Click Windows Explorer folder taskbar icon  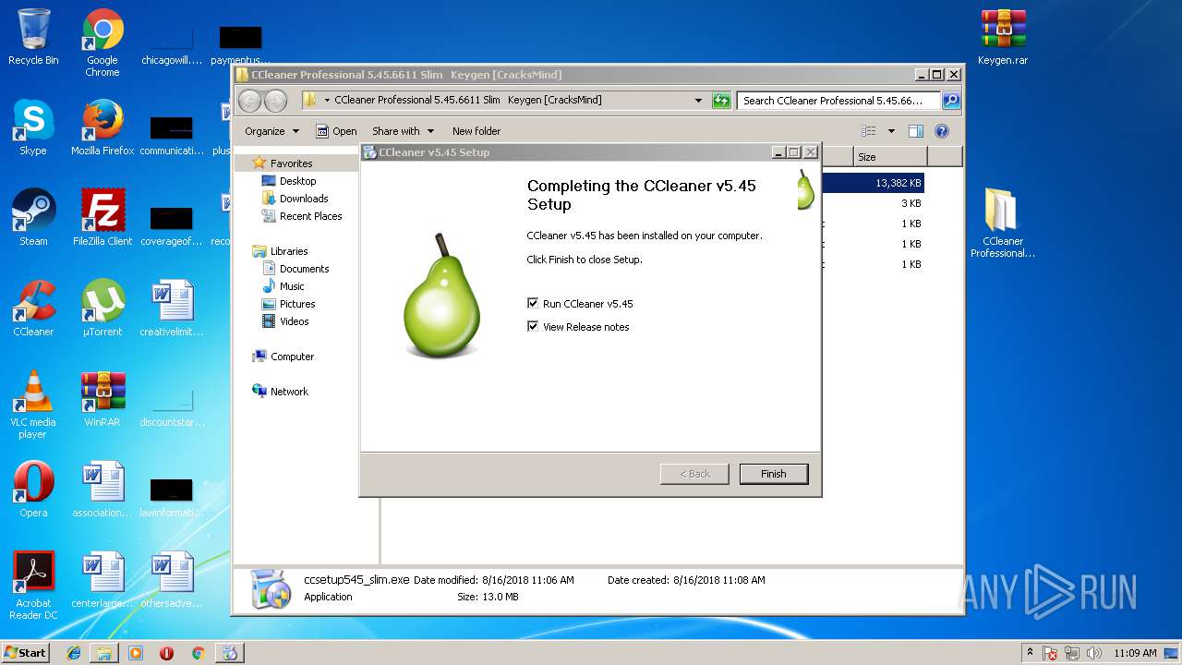[104, 653]
